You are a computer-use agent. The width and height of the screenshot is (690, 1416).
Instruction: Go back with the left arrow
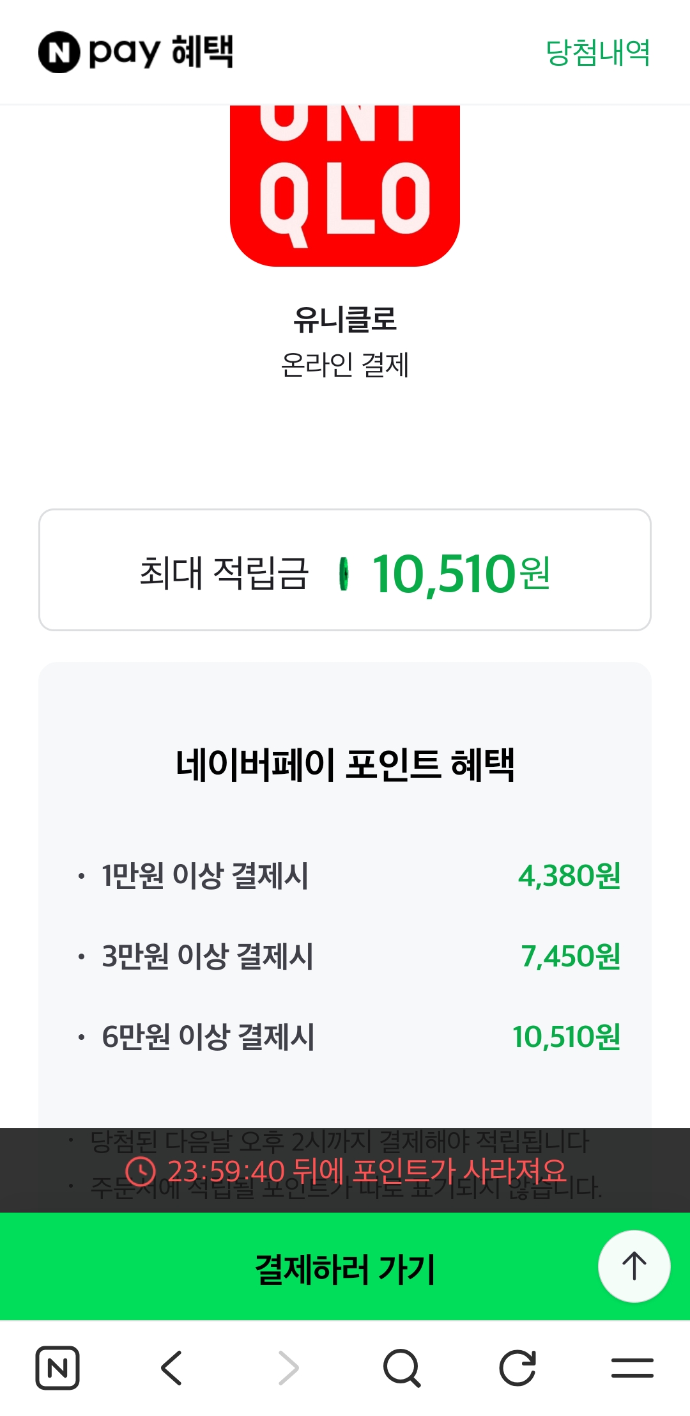tap(172, 1368)
